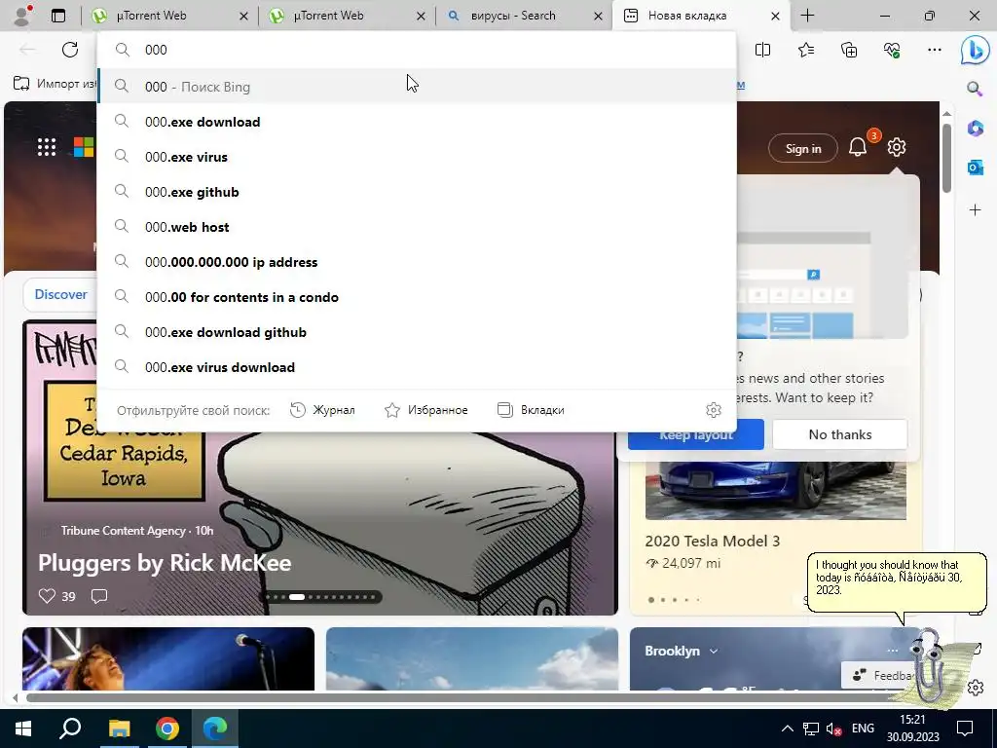Open the Edge settings and more ellipsis
997x748 pixels.
click(934, 50)
